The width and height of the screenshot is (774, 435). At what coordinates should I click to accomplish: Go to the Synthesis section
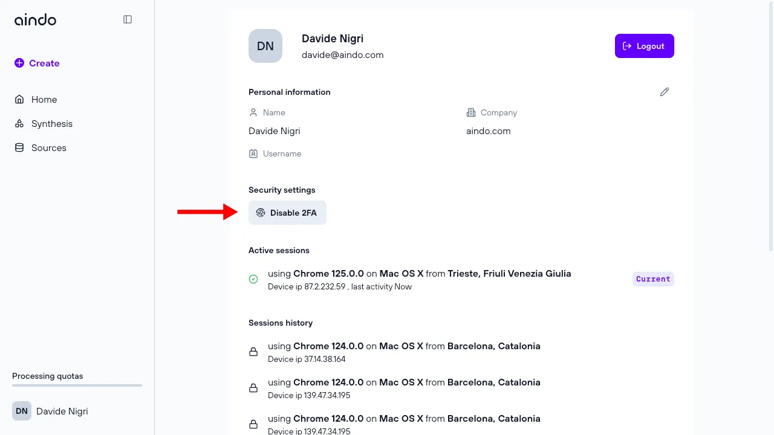click(x=52, y=124)
